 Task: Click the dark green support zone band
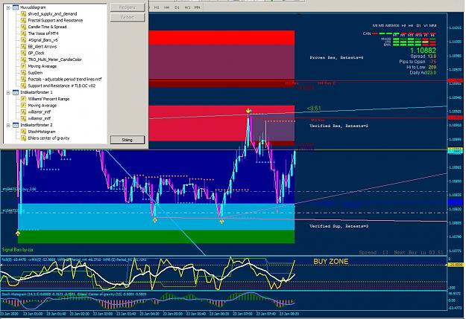[157, 236]
